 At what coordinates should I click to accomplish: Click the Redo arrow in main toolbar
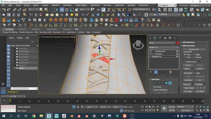point(9,10)
